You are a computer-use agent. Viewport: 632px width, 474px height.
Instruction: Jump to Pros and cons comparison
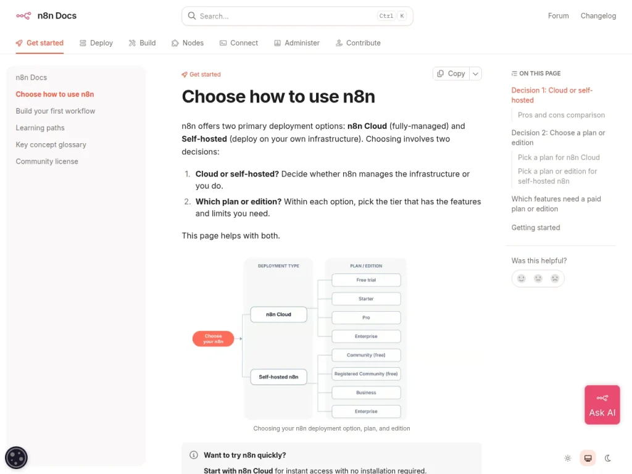[561, 115]
